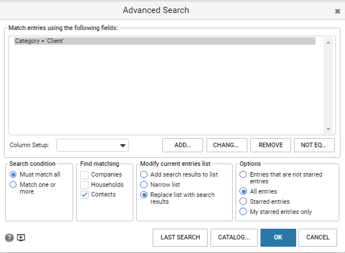The image size is (345, 253).
Task: Launch the video tutorial icon
Action: pos(21,237)
